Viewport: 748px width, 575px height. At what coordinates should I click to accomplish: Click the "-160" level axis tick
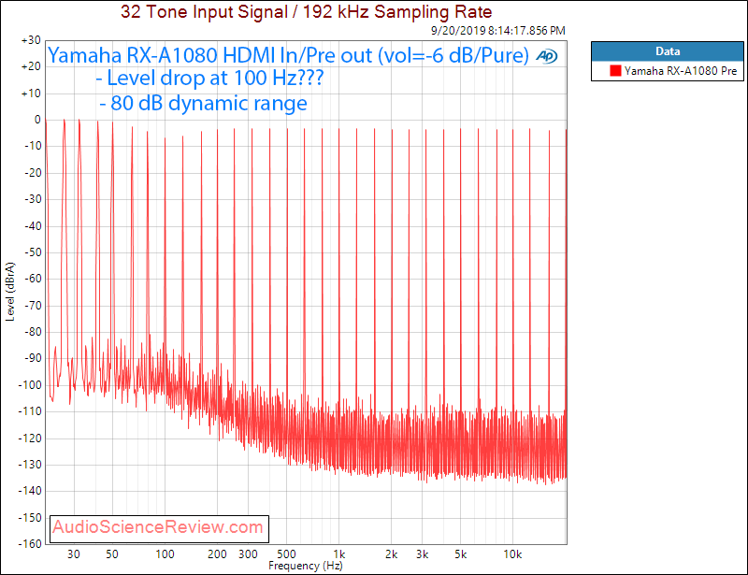point(30,544)
